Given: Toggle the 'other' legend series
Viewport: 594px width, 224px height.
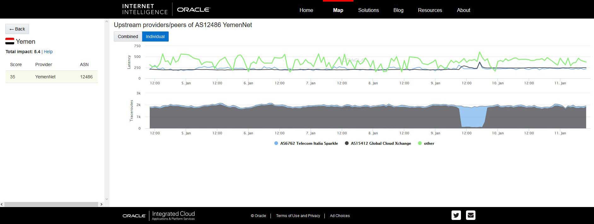Looking at the screenshot, I should 426,143.
